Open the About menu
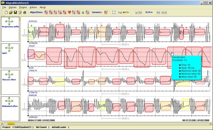The height and width of the screenshot is (130, 213). pyautogui.click(x=43, y=7)
